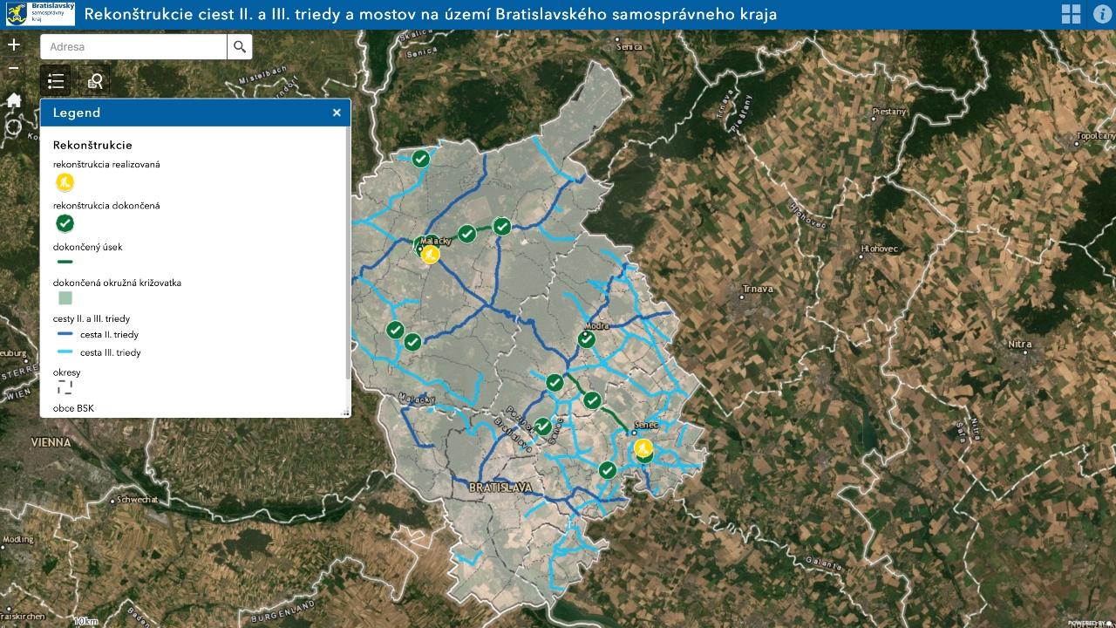Click the Legend panel scrollbar
Screen dimensions: 1116x628
click(x=349, y=253)
